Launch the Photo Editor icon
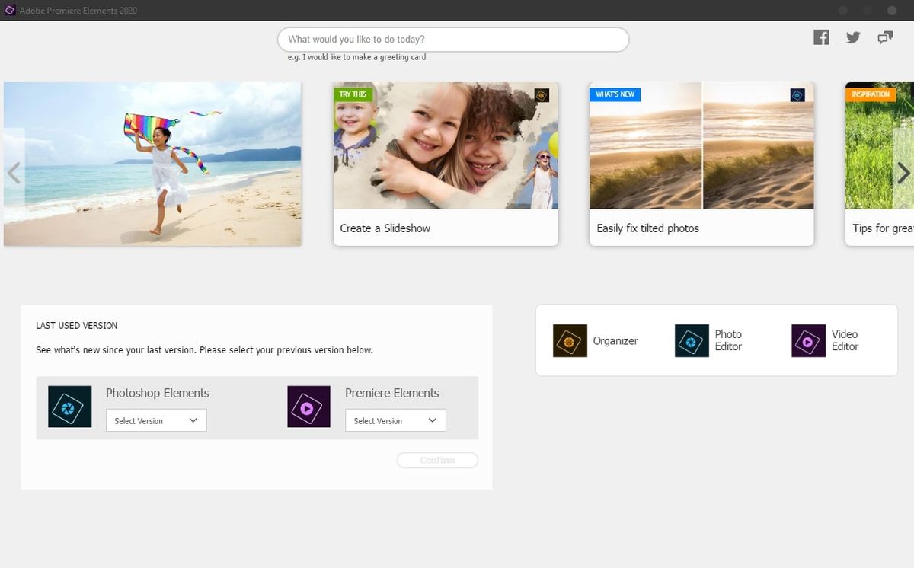Viewport: 914px width, 568px height. tap(692, 340)
